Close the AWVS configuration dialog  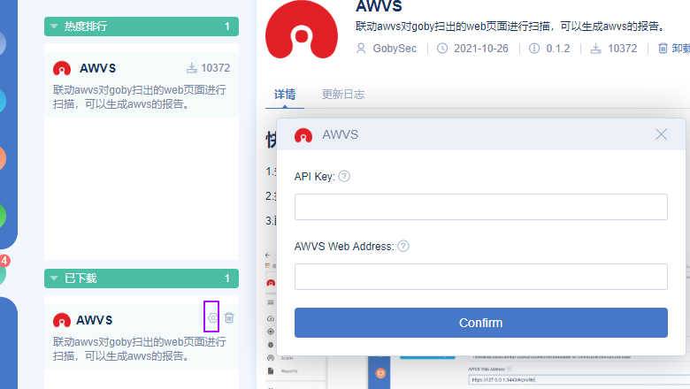click(661, 134)
